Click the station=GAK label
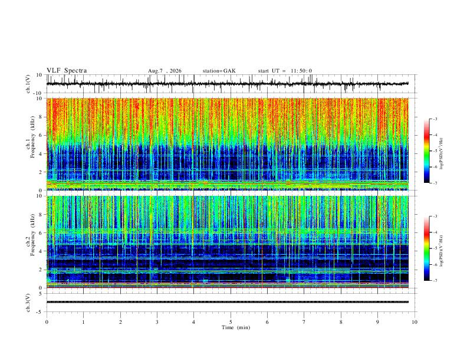The height and width of the screenshot is (361, 467). coord(219,71)
